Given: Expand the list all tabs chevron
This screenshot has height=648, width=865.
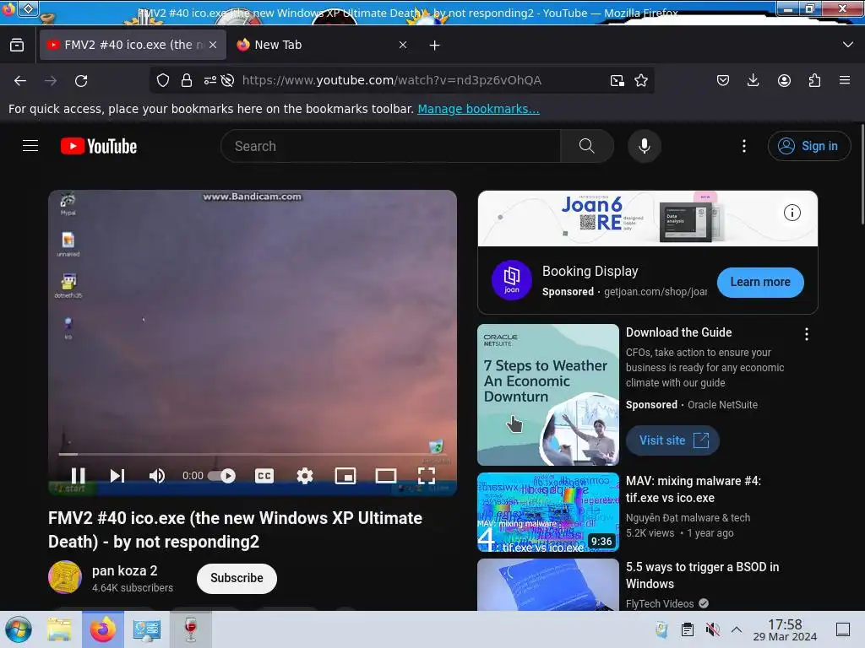Looking at the screenshot, I should (x=848, y=45).
